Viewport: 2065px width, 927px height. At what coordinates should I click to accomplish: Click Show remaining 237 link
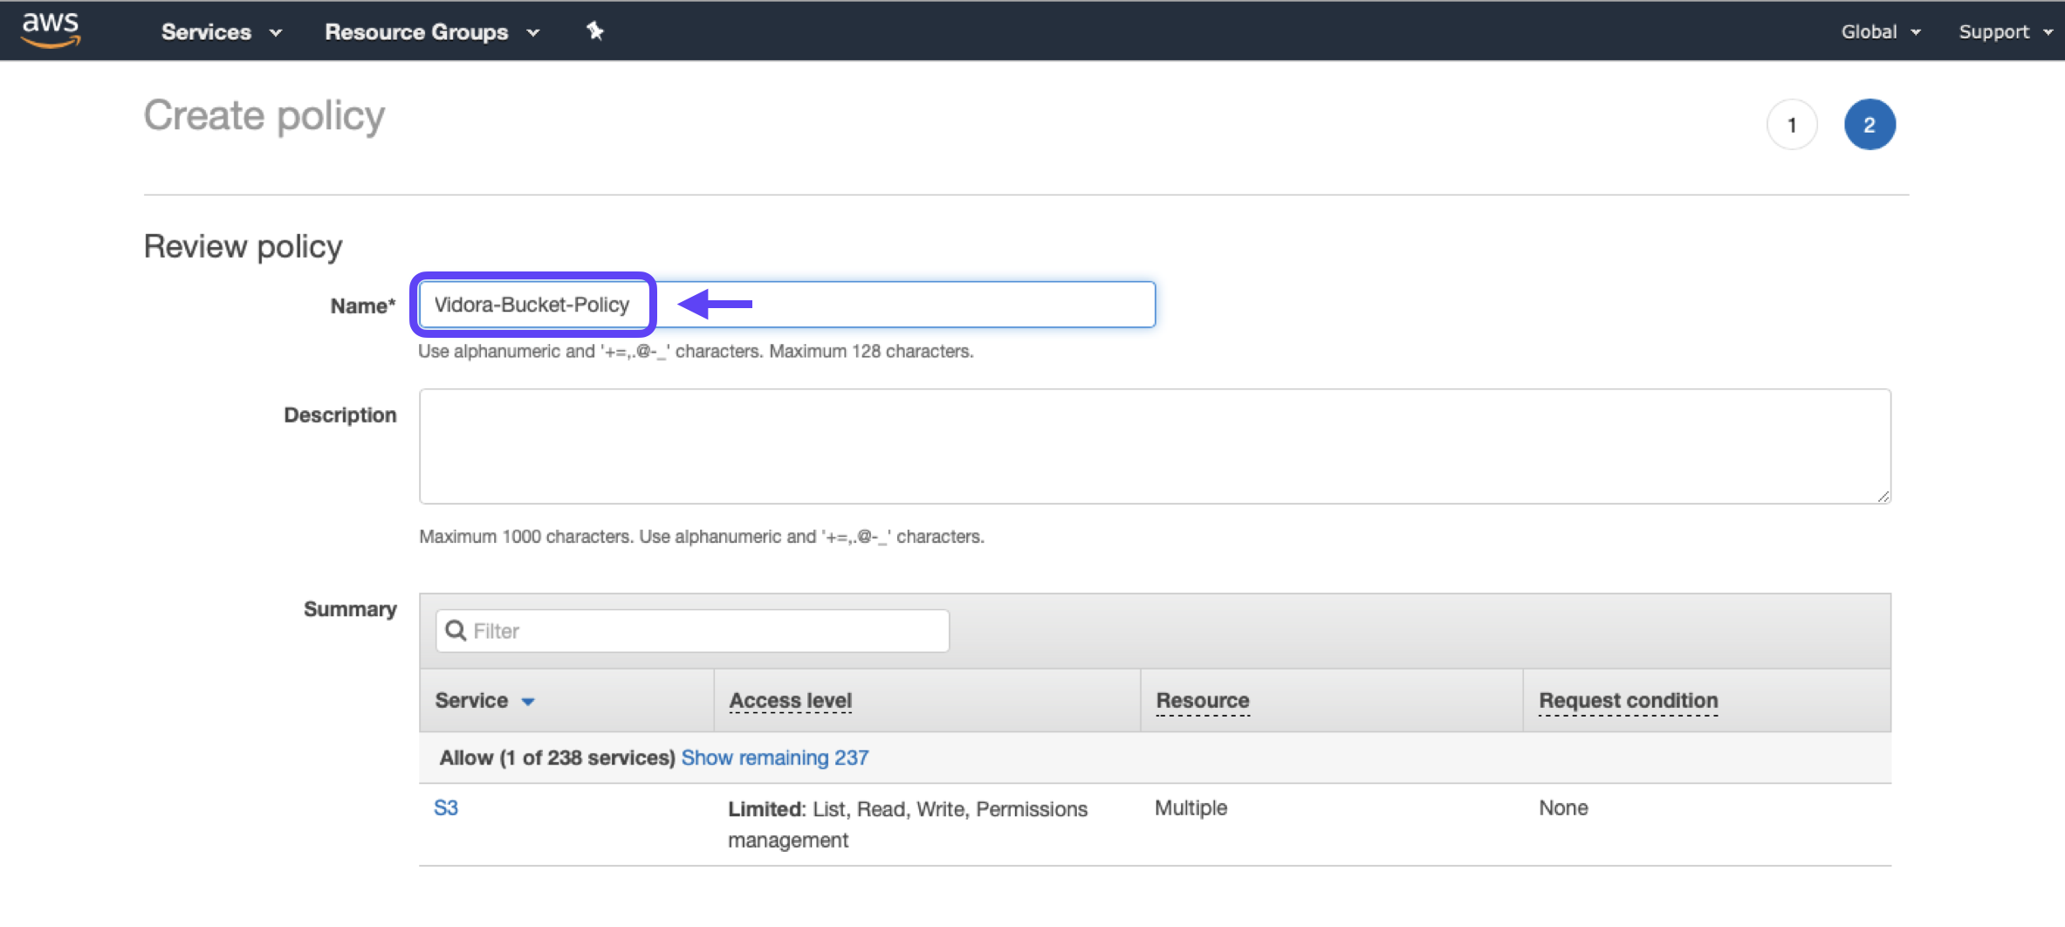pos(775,758)
